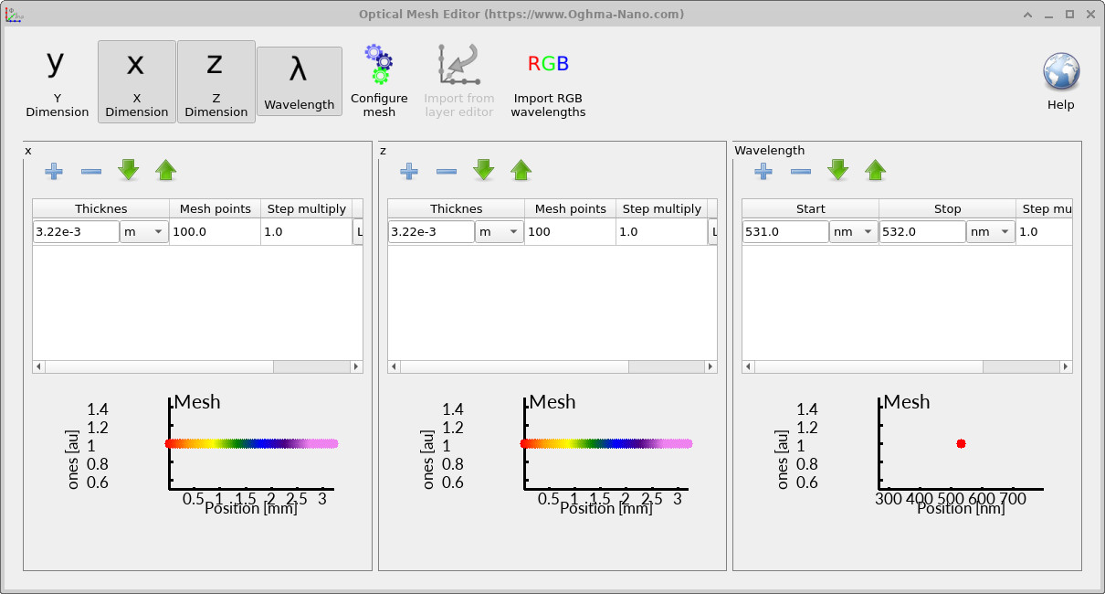Add a mesh layer in the x panel
Viewport: 1105px width, 594px height.
[54, 171]
